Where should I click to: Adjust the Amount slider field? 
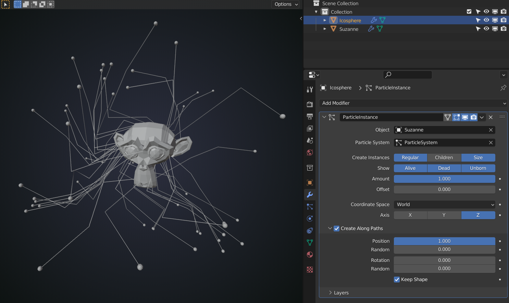[444, 179]
